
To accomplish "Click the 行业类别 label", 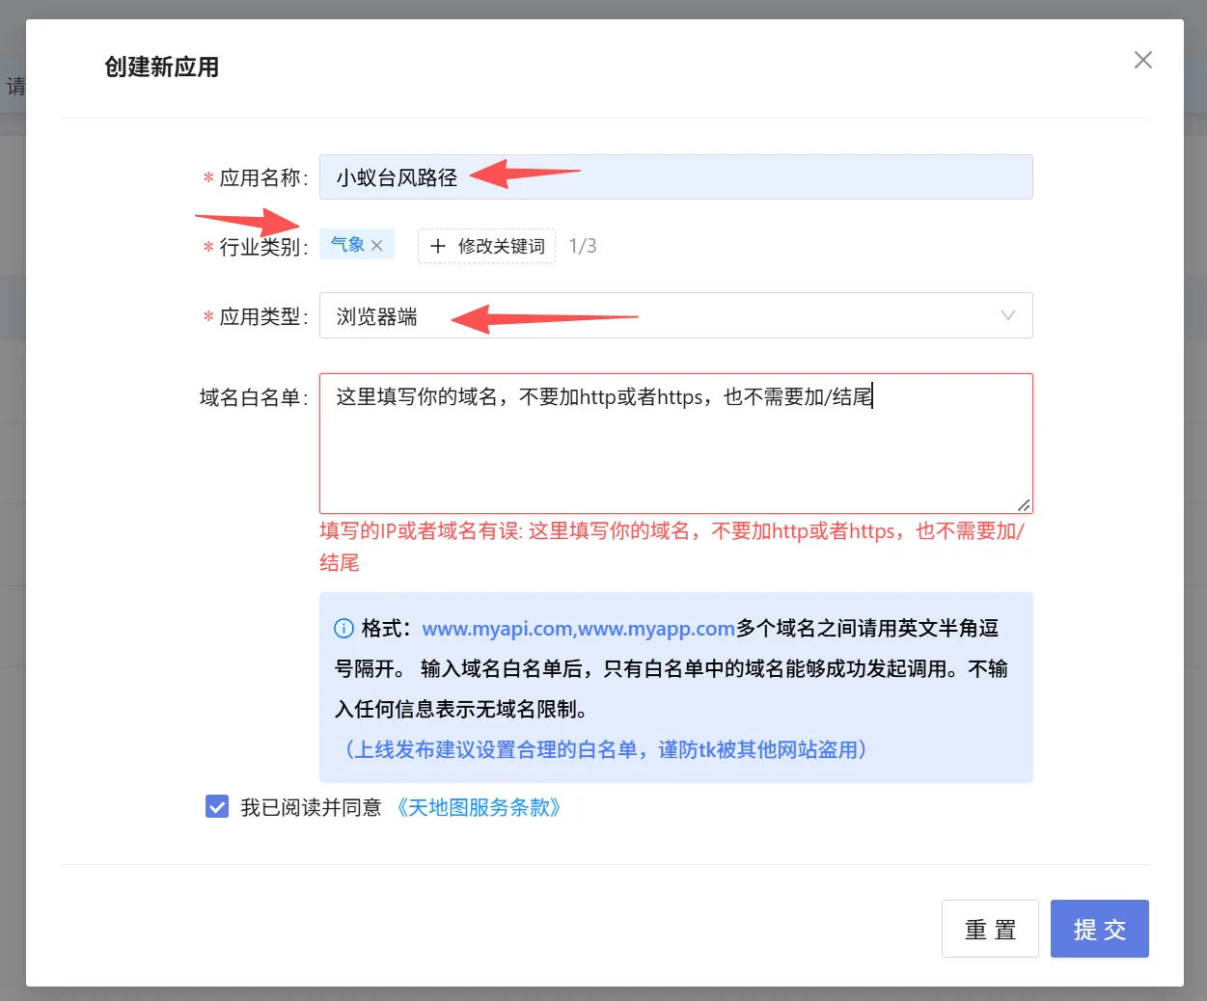I will (x=261, y=247).
